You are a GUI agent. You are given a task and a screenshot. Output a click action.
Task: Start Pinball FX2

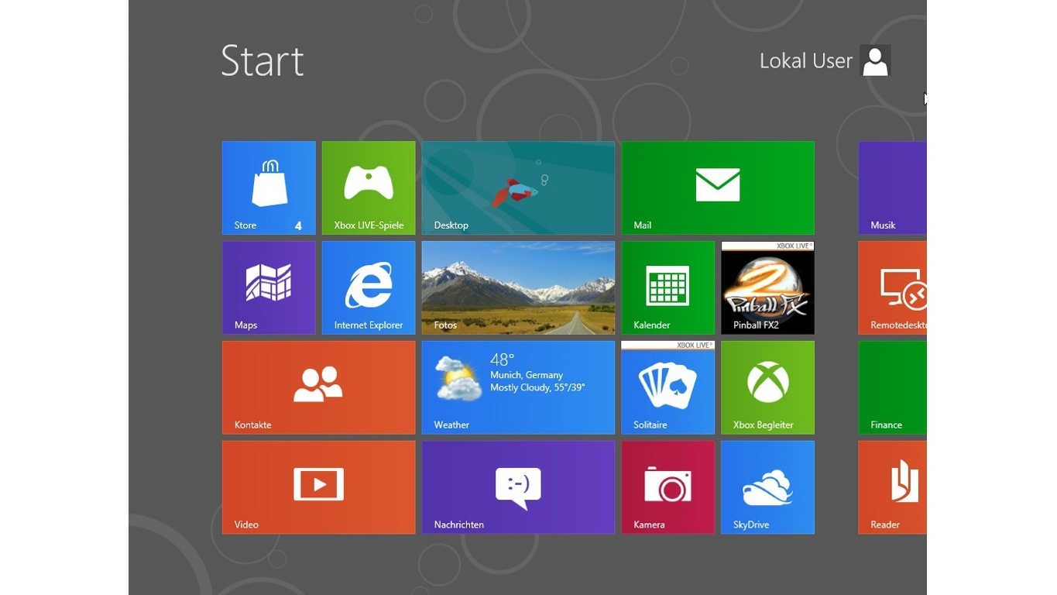pos(767,287)
